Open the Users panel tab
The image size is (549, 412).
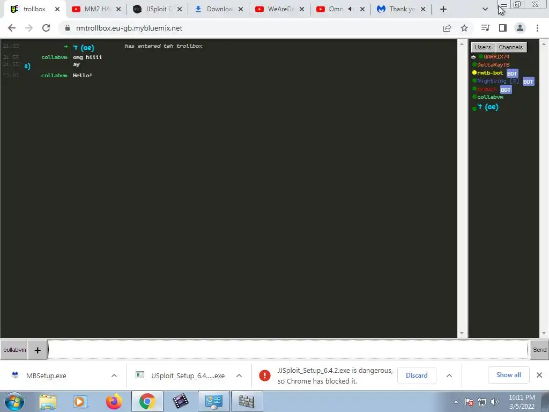(x=483, y=47)
